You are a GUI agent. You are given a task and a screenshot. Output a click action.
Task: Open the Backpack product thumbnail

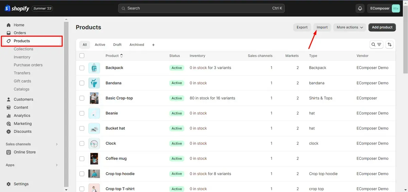[94, 68]
